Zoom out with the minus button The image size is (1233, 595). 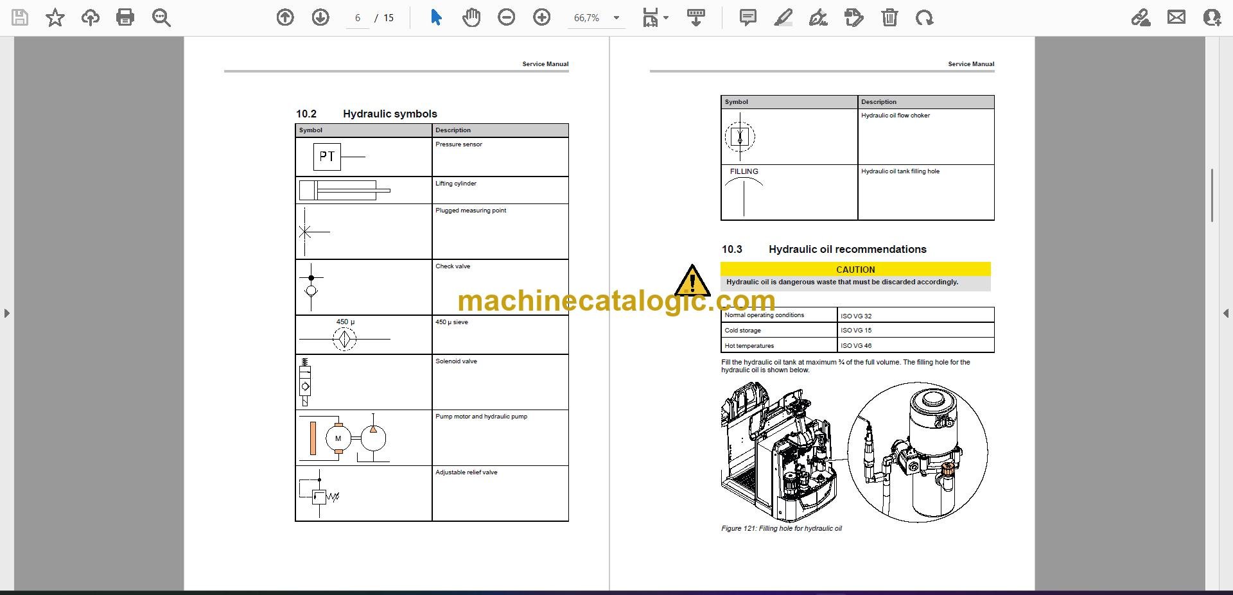507,17
